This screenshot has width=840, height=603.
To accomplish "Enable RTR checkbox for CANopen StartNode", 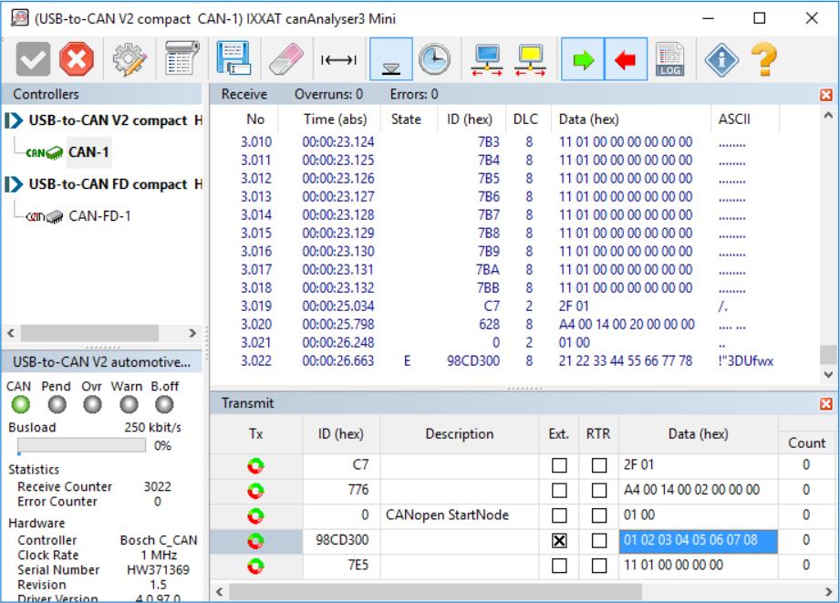I will point(599,515).
